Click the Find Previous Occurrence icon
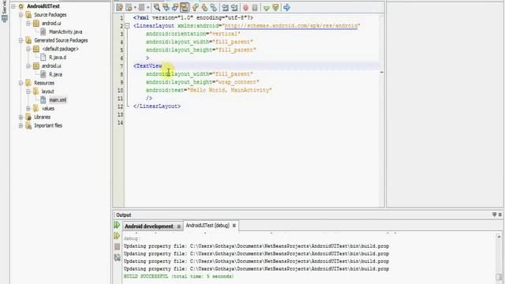This screenshot has width=505, height=284. click(166, 7)
